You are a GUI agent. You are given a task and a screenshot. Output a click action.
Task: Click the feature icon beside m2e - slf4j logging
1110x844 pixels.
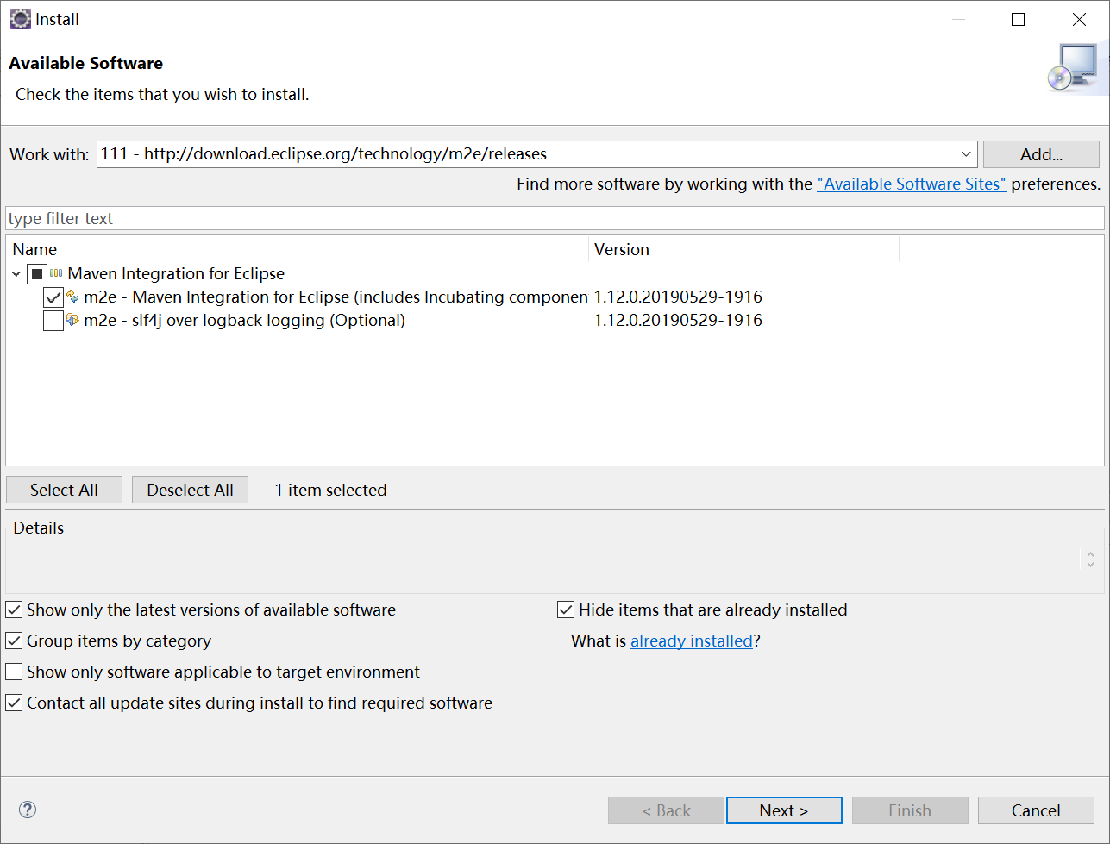pyautogui.click(x=73, y=320)
